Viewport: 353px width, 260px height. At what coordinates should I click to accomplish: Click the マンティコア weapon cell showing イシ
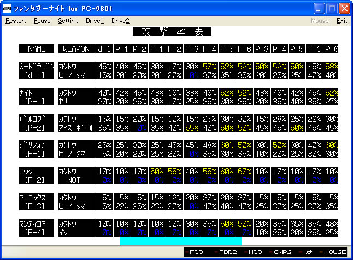click(63, 233)
